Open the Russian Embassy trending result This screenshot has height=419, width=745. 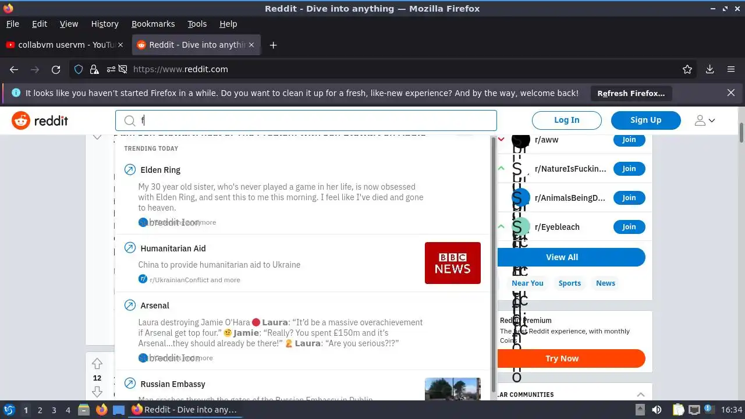(303, 386)
